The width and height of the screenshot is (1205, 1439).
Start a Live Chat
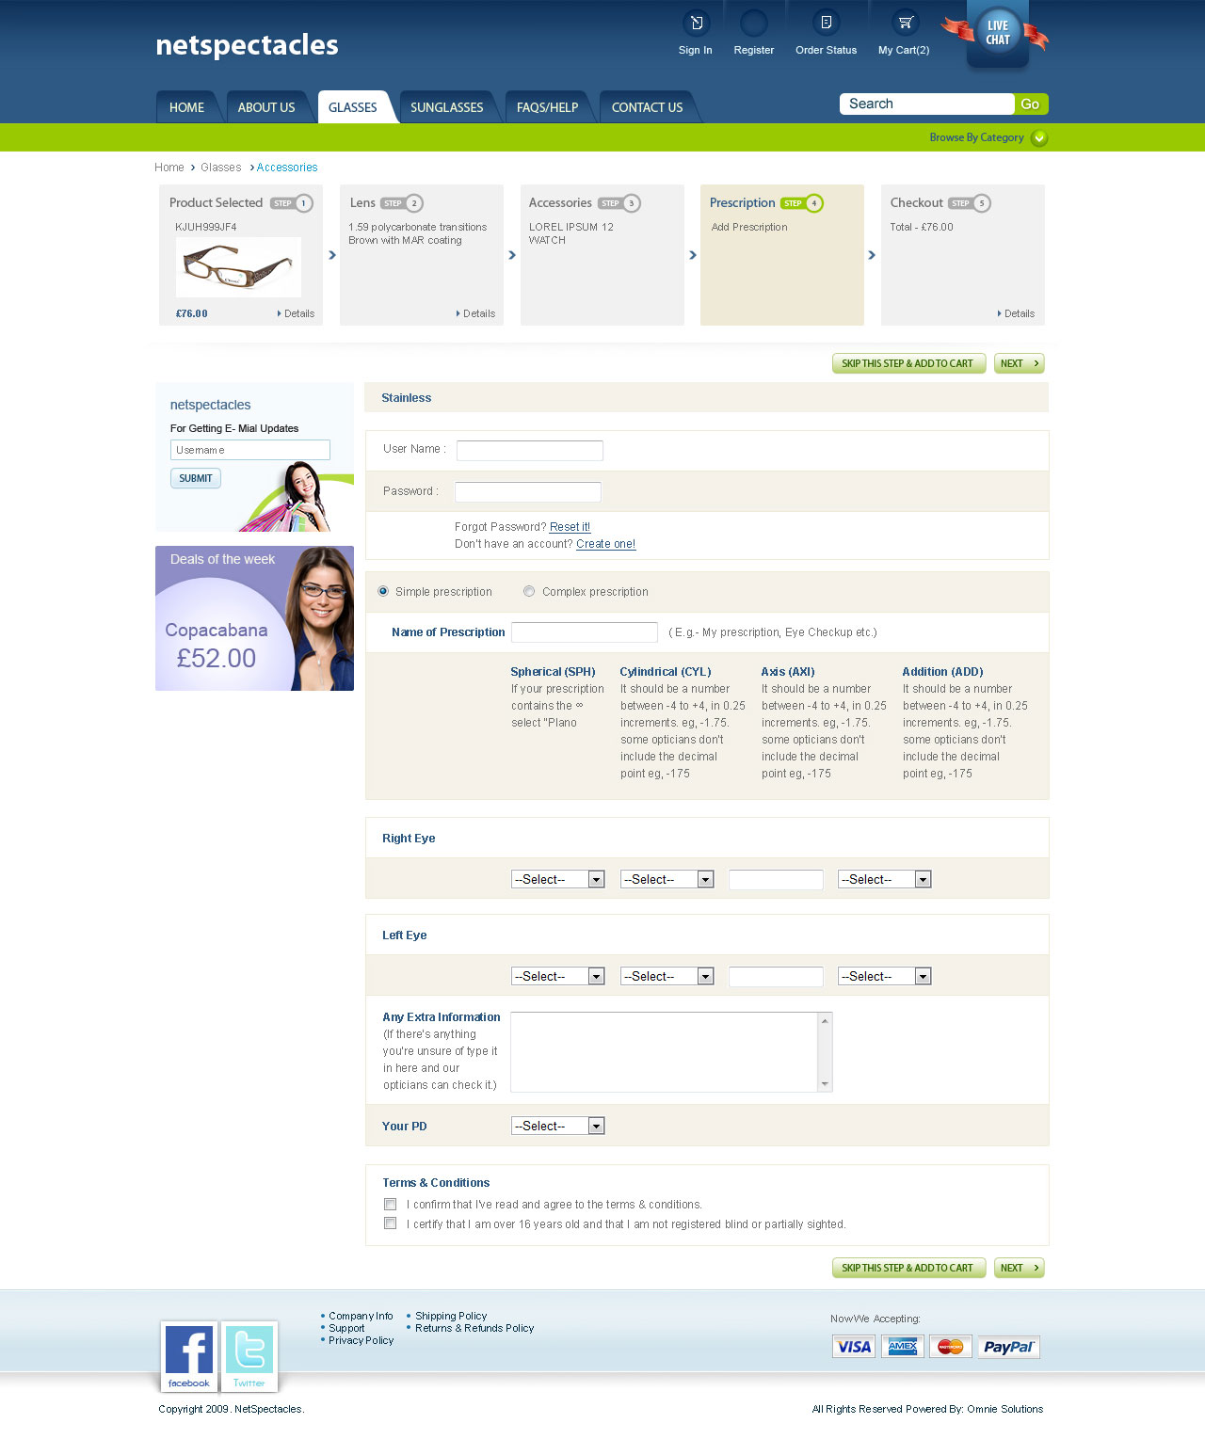click(x=997, y=33)
